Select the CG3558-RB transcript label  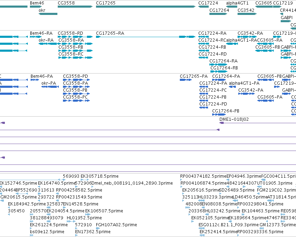click(71, 47)
